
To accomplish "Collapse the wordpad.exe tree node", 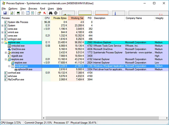I will (9, 66).
